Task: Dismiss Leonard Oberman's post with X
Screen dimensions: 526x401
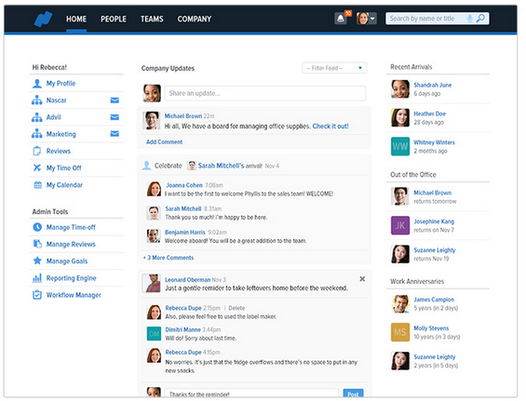Action: coord(362,278)
